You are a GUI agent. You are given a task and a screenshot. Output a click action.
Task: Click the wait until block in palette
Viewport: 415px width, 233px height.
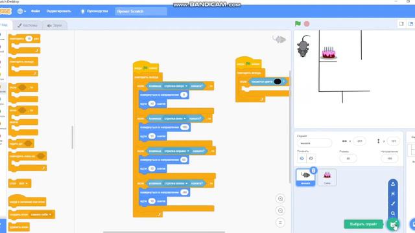[x=21, y=144]
